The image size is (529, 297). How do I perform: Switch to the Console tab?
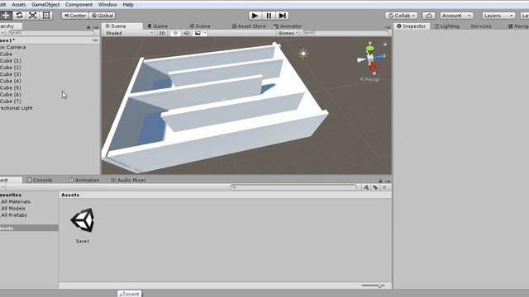[x=40, y=180]
